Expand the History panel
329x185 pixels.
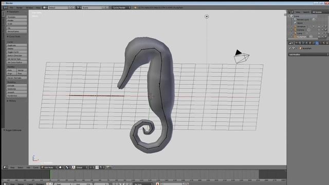coord(11,101)
